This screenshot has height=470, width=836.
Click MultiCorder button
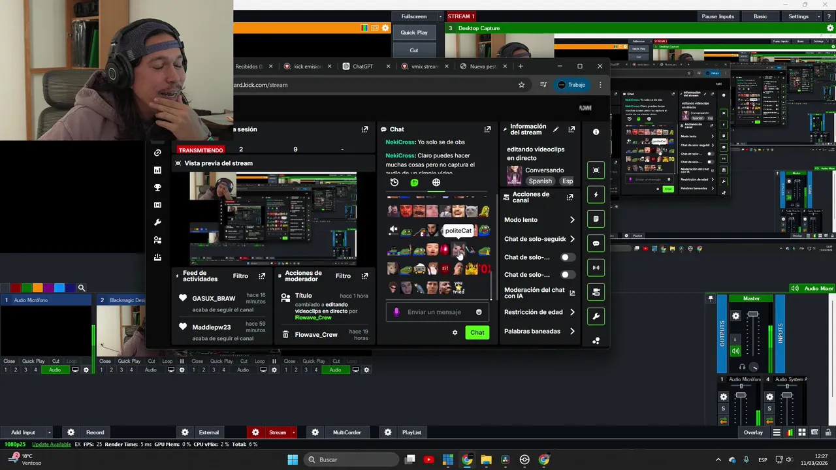tap(347, 432)
